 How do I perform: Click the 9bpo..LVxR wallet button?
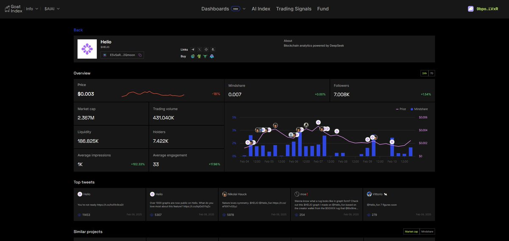[x=483, y=8]
